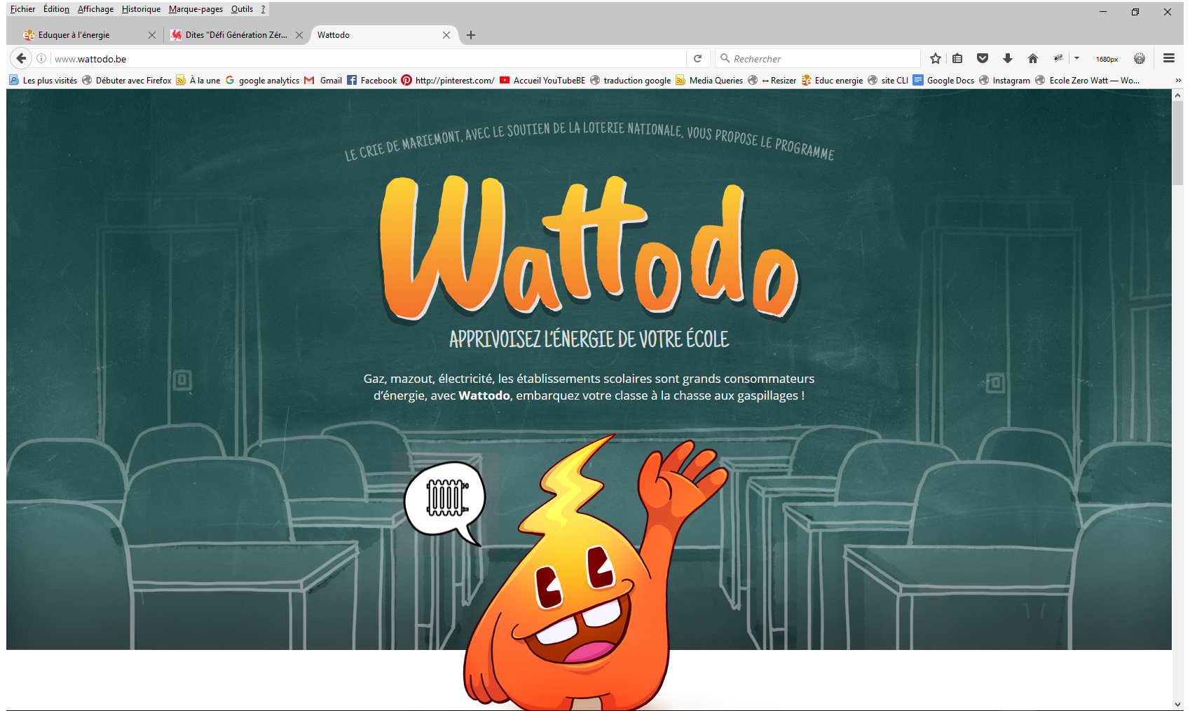Show more bookmarks via double chevron
1190x711 pixels.
[1178, 81]
